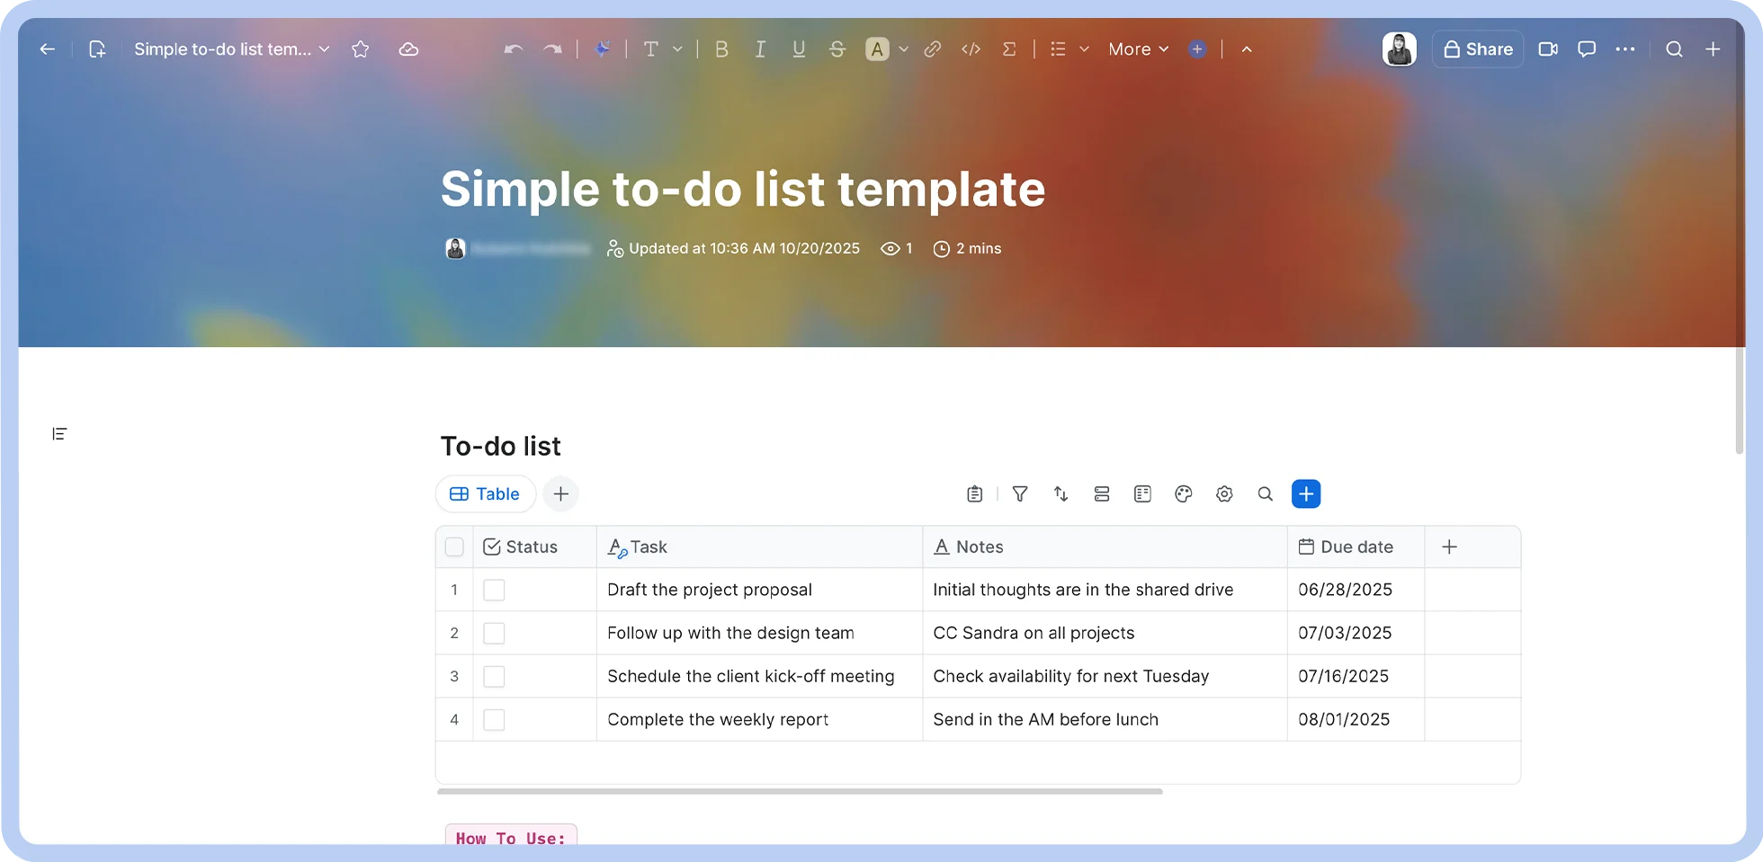
Task: Open the filter options for the table
Action: (1020, 493)
